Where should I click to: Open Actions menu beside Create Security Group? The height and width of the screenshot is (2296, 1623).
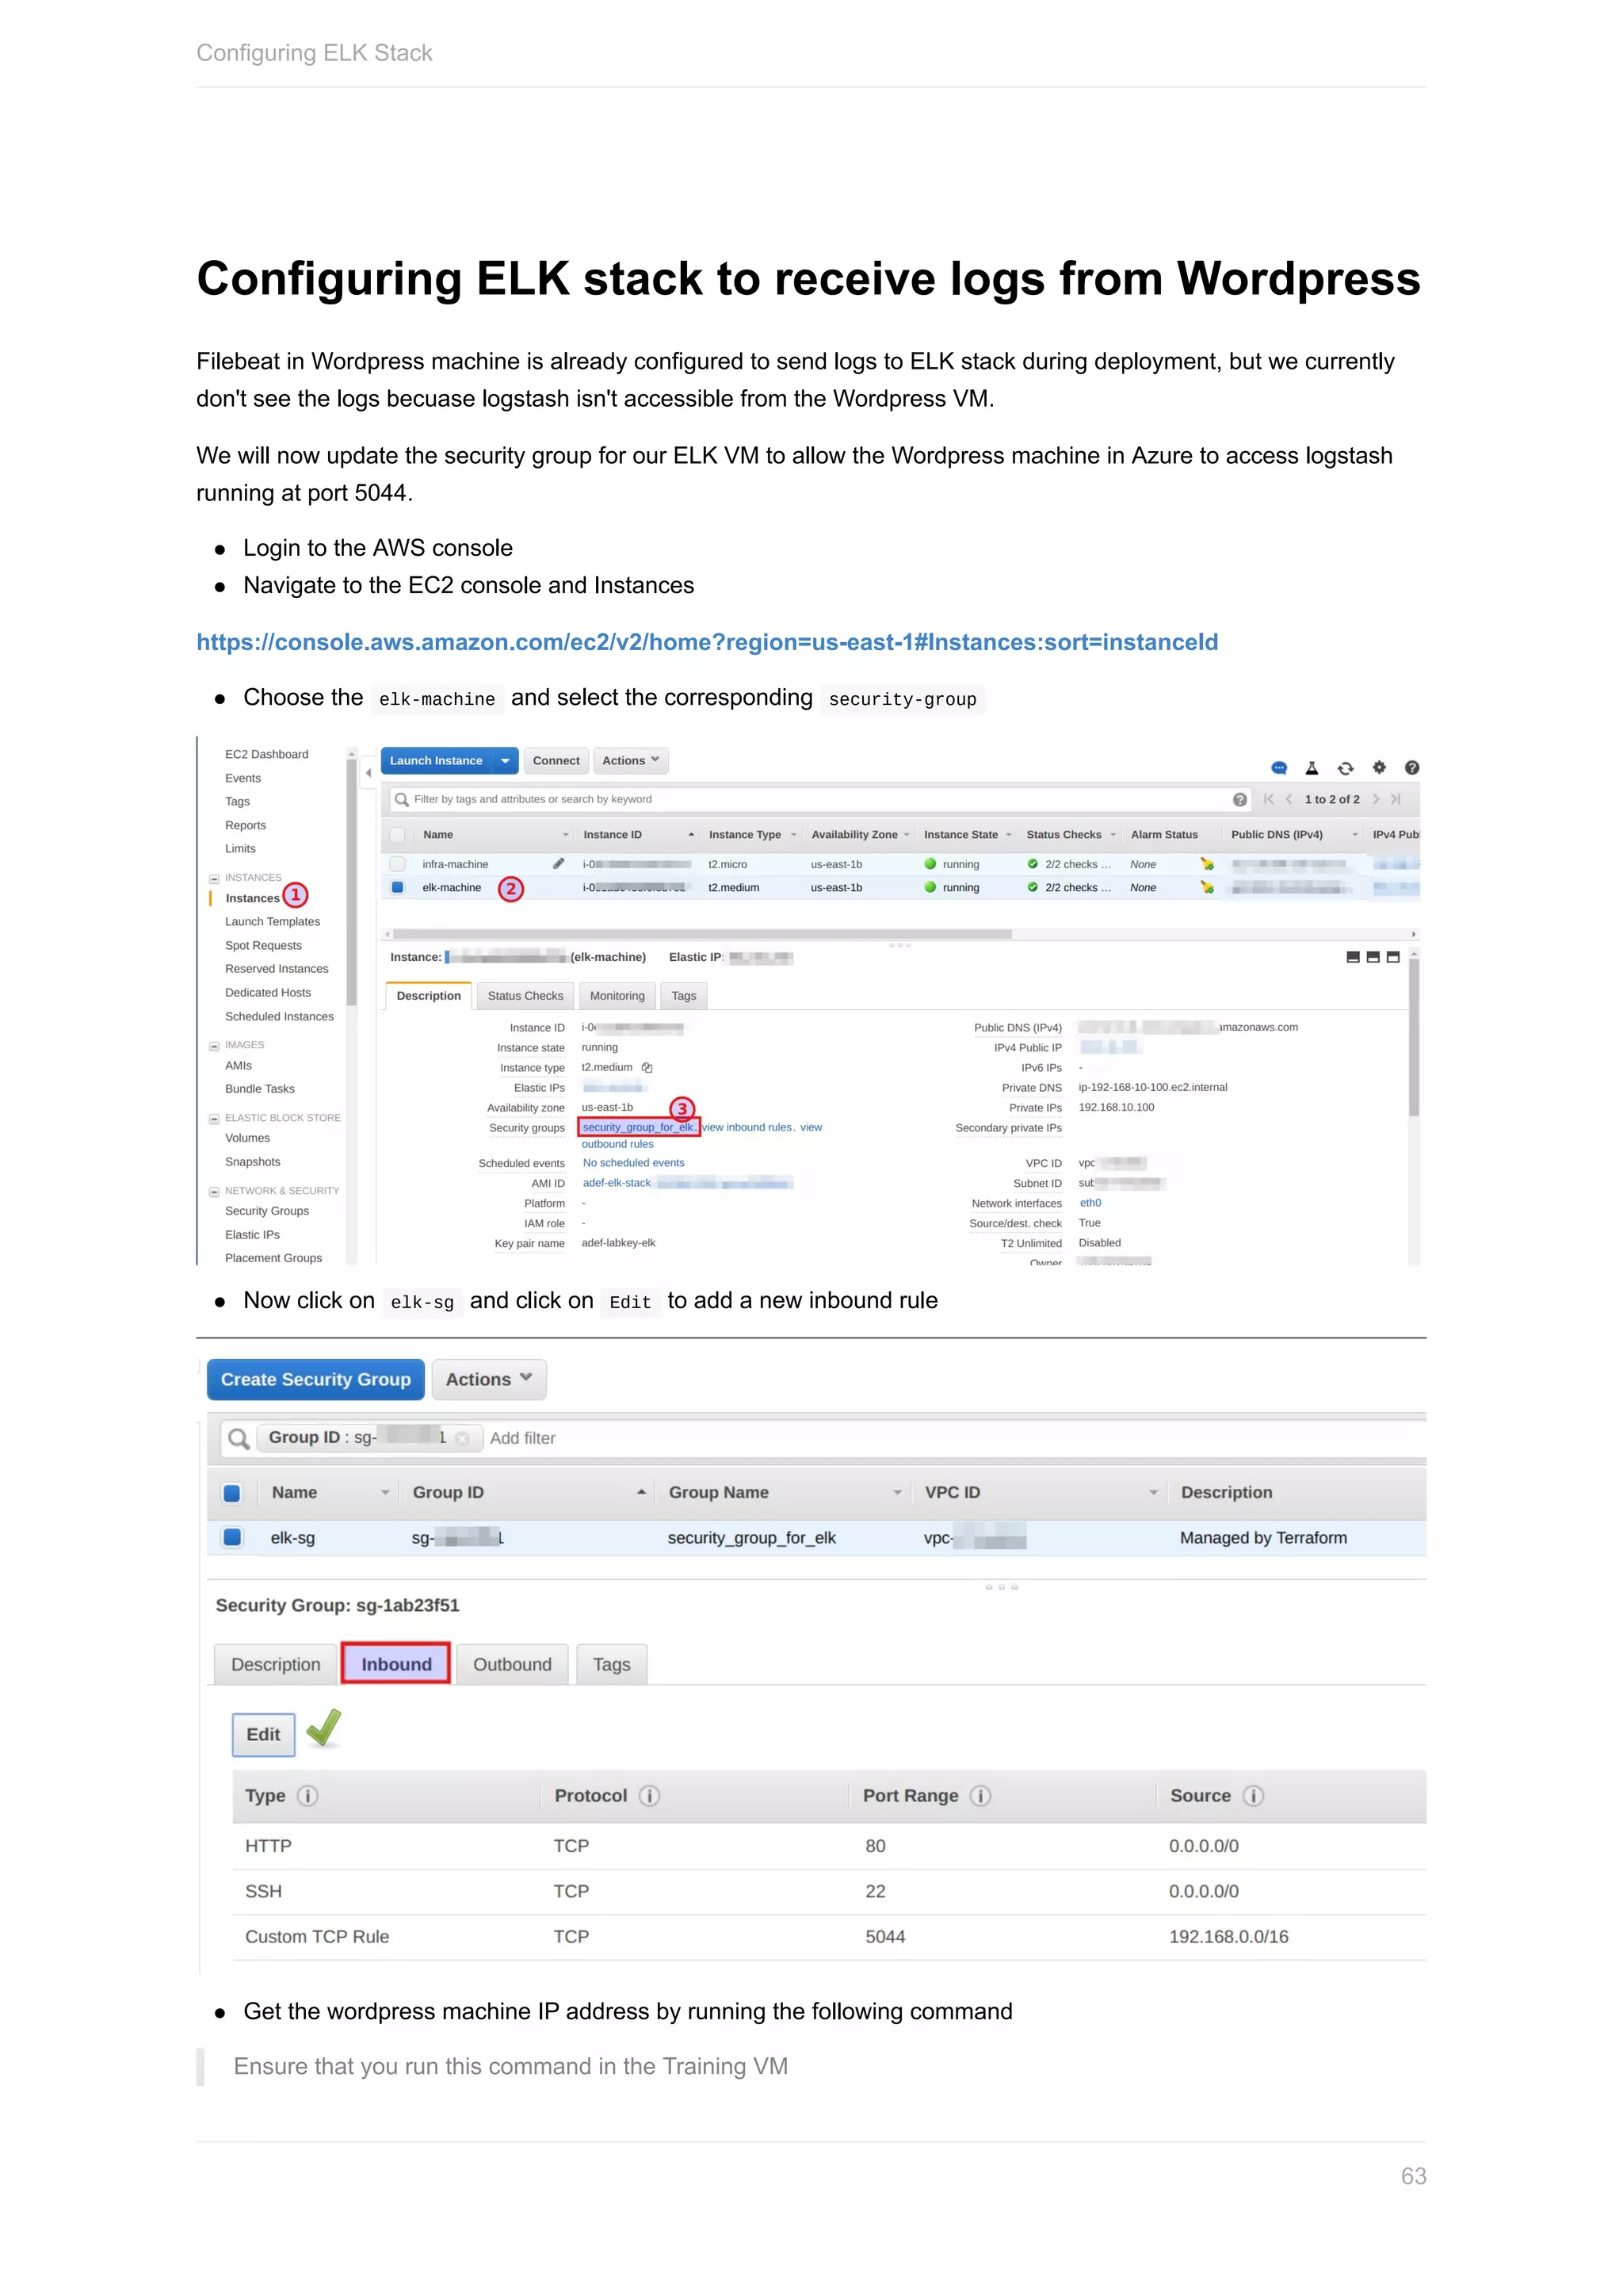pos(489,1379)
